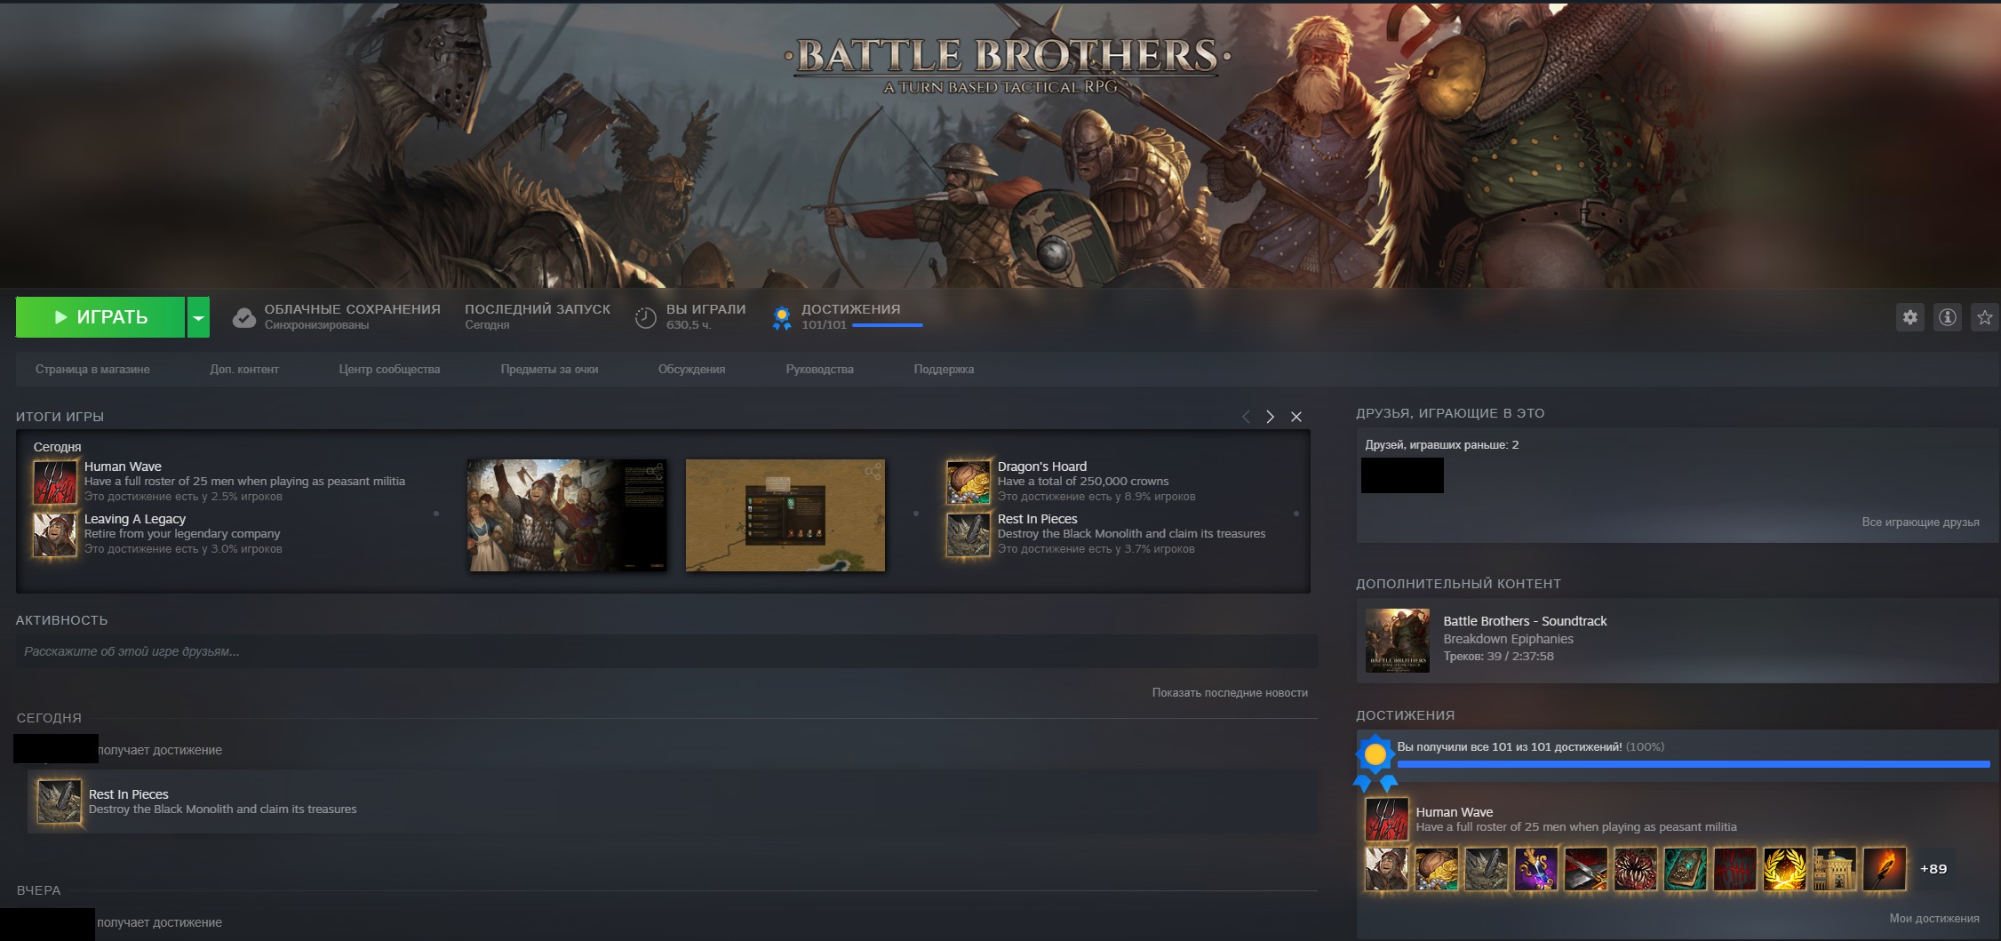The height and width of the screenshot is (941, 2001).
Task: Select the teal cursed book achievement icon
Action: (x=1686, y=869)
